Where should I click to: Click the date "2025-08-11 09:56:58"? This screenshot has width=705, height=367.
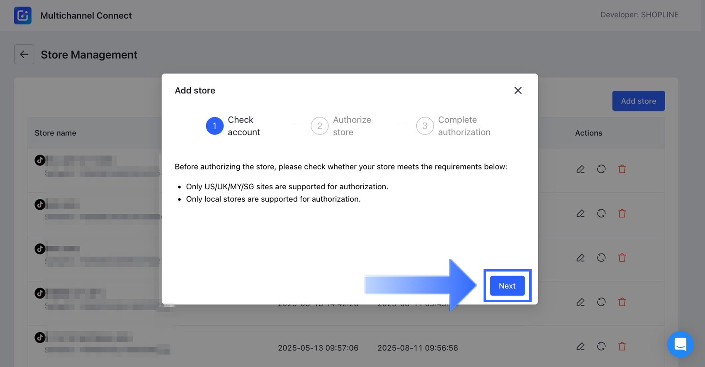418,348
